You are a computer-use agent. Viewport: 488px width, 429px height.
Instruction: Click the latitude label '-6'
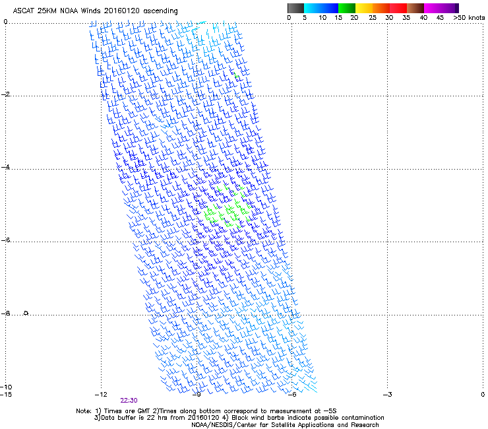(5, 240)
